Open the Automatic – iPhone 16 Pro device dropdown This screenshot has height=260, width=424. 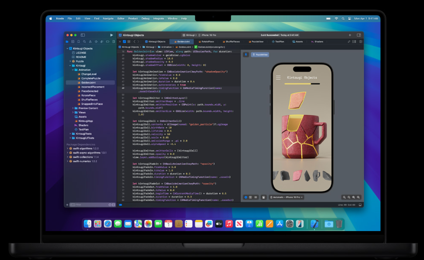(287, 197)
